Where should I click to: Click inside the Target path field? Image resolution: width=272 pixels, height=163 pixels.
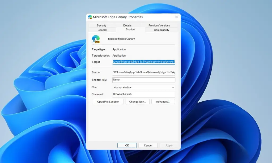point(144,62)
